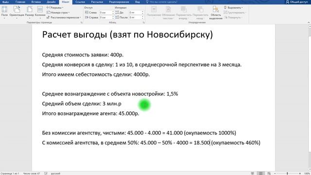
Task: Open the Номера строк dropdown
Action: (x=58, y=13)
